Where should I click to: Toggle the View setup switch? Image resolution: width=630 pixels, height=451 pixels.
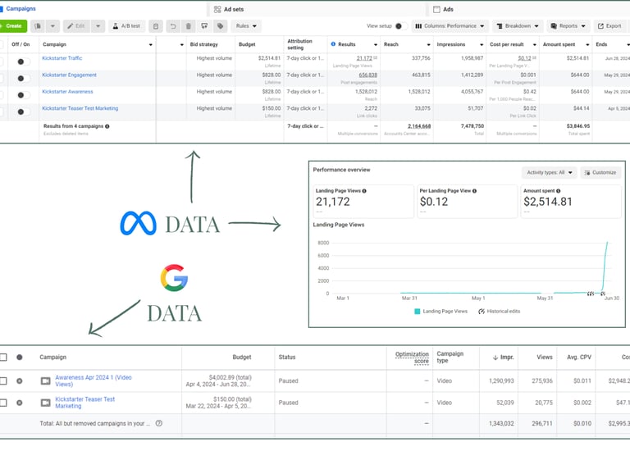[x=400, y=26]
